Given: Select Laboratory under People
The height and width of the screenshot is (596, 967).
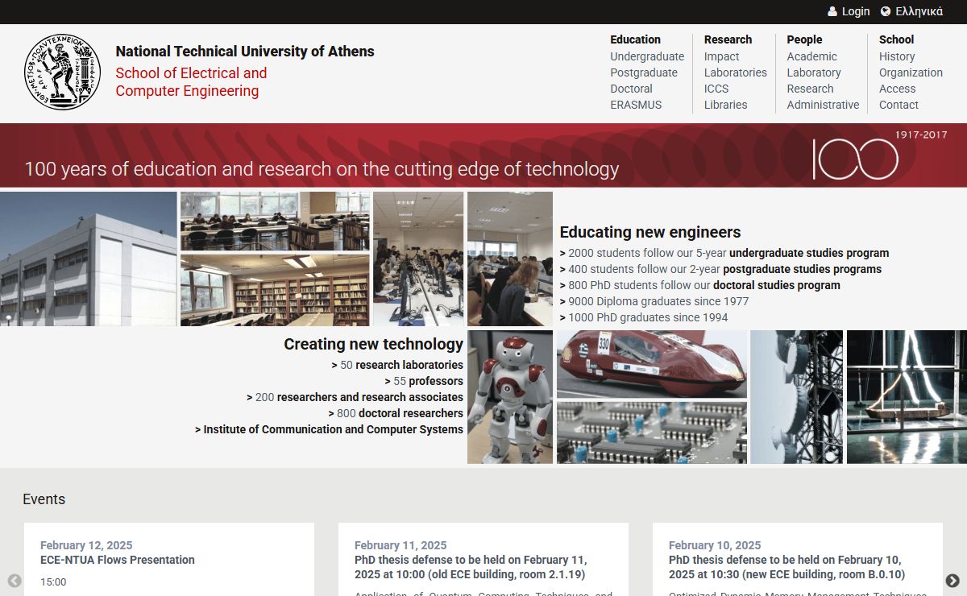Looking at the screenshot, I should click(x=814, y=72).
